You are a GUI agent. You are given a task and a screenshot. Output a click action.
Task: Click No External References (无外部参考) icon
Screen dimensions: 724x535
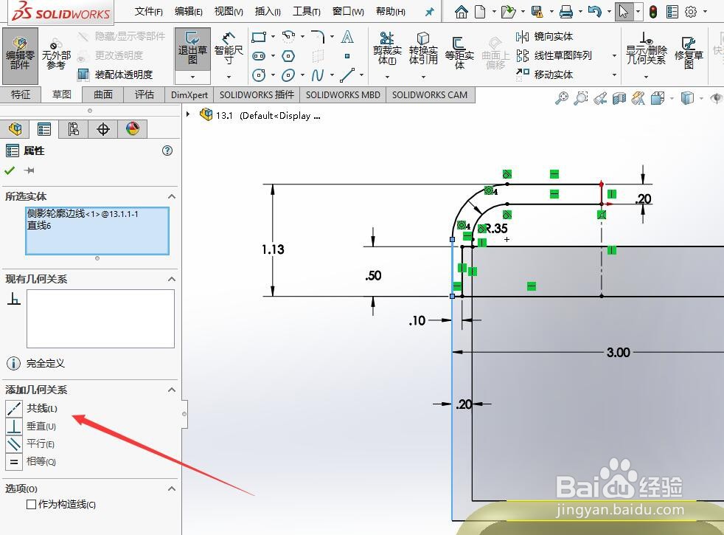pyautogui.click(x=56, y=55)
